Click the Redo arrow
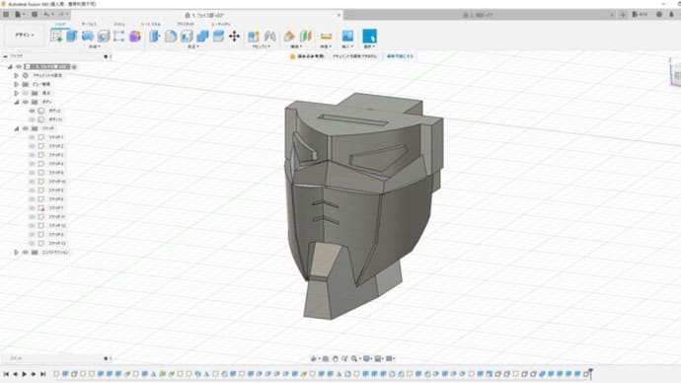The height and width of the screenshot is (383, 681). pyautogui.click(x=61, y=15)
